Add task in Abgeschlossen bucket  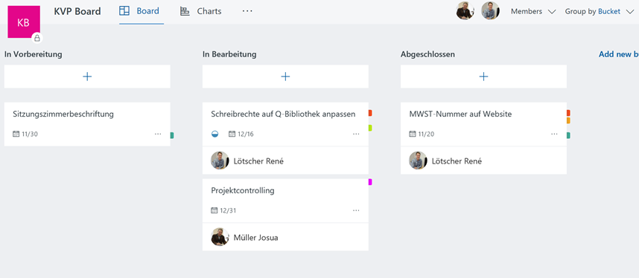coord(483,76)
